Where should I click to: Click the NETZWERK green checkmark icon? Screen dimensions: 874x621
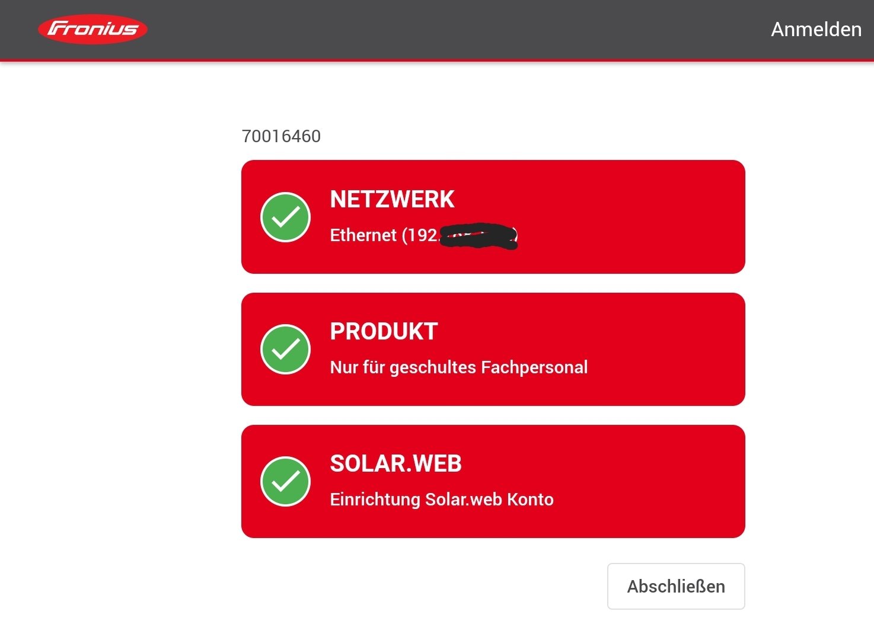pyautogui.click(x=285, y=217)
